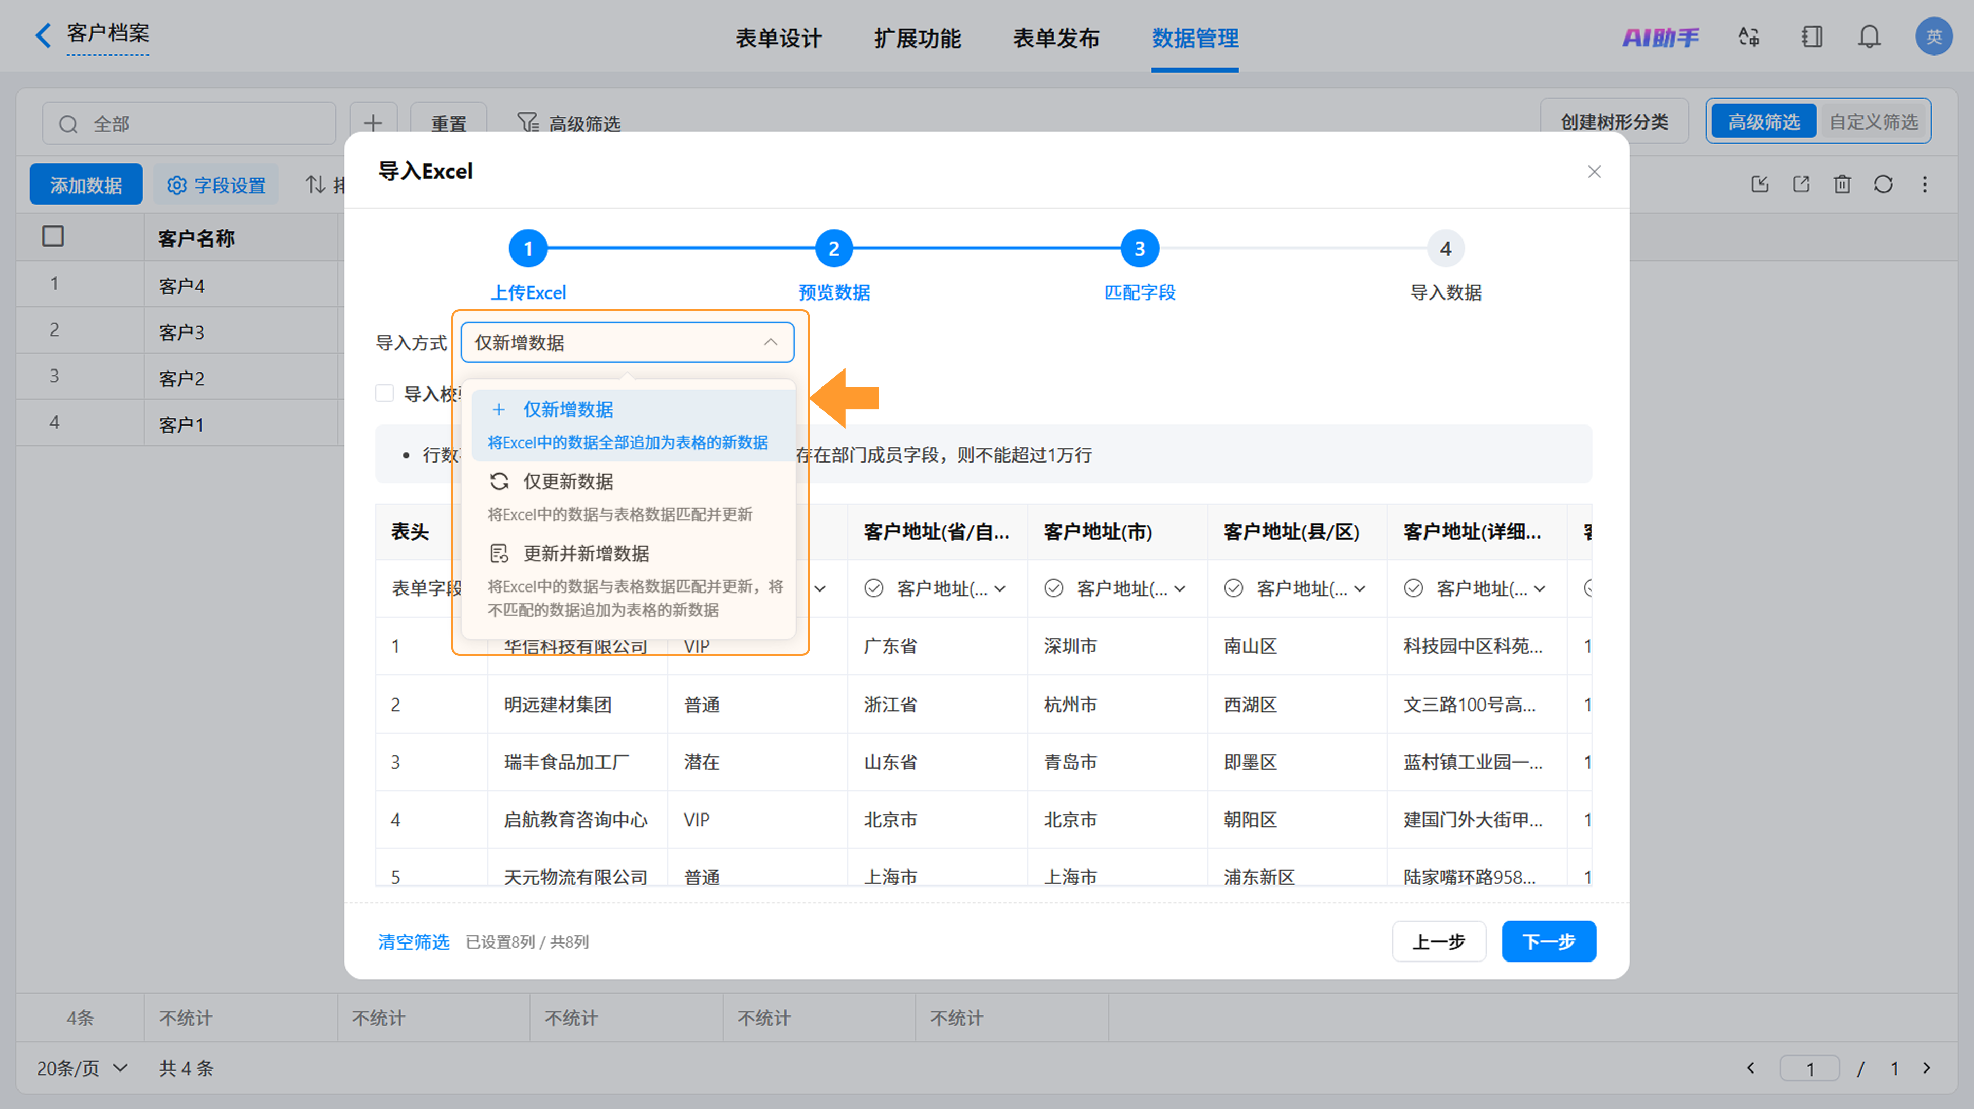Image resolution: width=1974 pixels, height=1109 pixels.
Task: Go to the previous page arrow
Action: (x=1750, y=1068)
